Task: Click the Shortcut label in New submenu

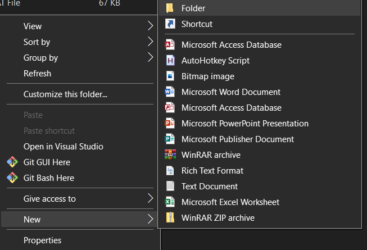Action: pyautogui.click(x=197, y=24)
